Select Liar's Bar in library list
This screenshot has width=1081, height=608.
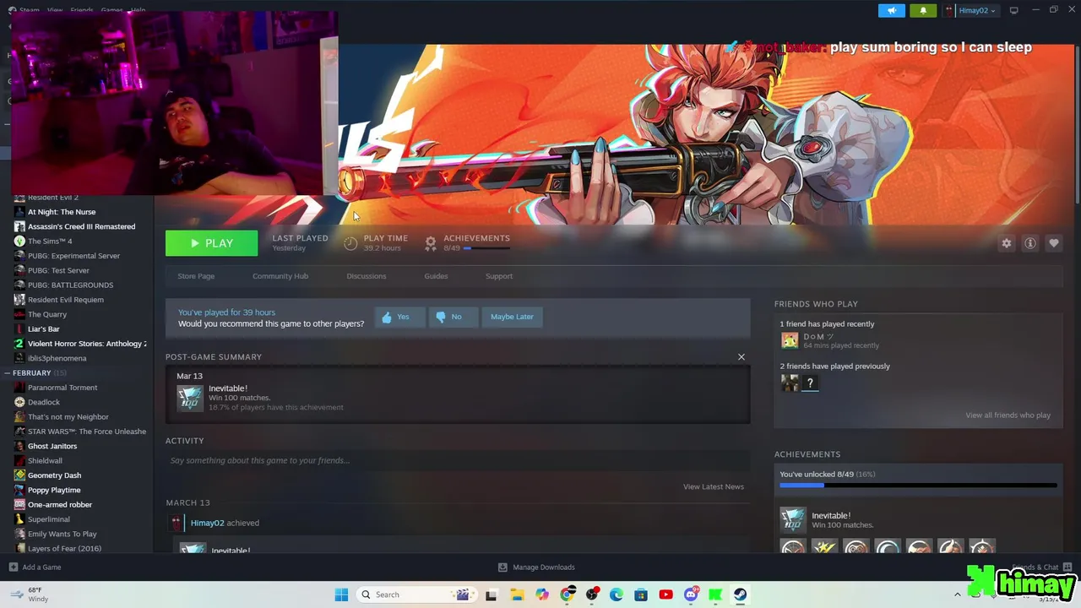pos(44,329)
